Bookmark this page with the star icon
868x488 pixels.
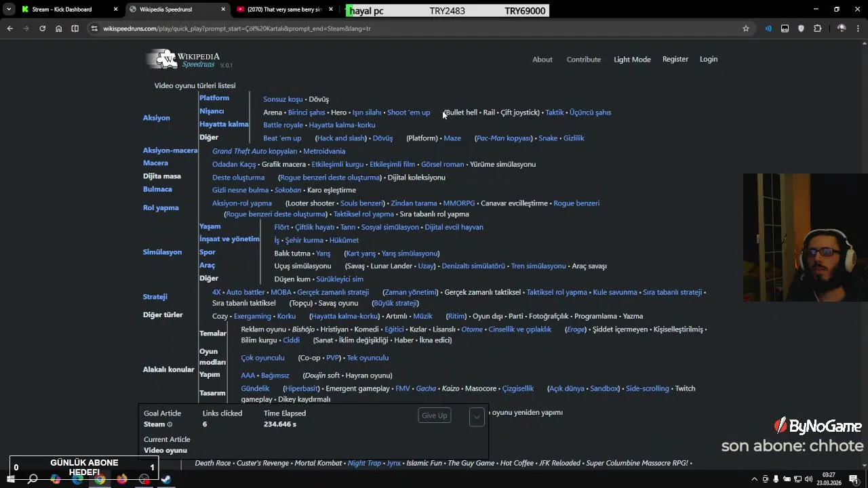pos(746,28)
